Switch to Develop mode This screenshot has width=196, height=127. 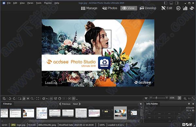point(148,8)
